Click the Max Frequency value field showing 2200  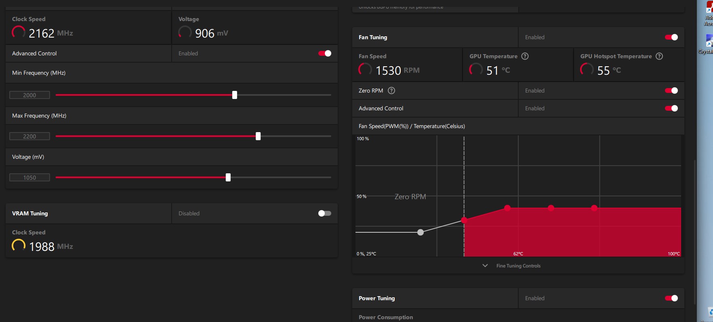[x=29, y=137]
